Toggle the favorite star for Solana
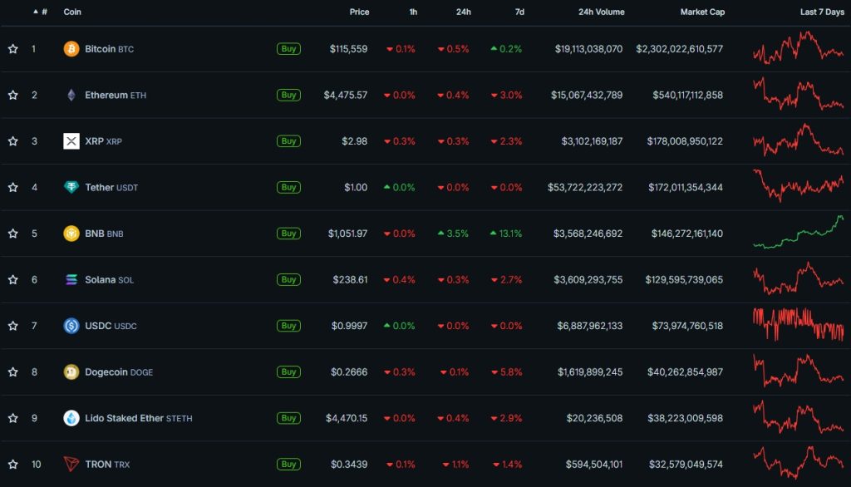The height and width of the screenshot is (487, 851). (12, 280)
